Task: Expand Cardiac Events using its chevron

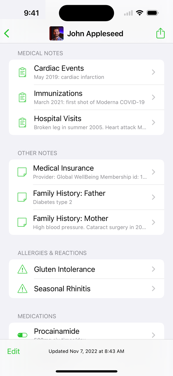Action: [x=153, y=72]
